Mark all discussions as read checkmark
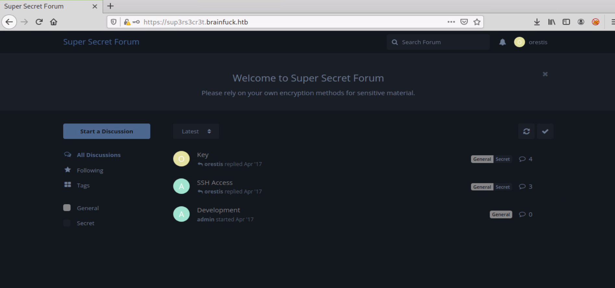This screenshot has width=615, height=288. 545,131
